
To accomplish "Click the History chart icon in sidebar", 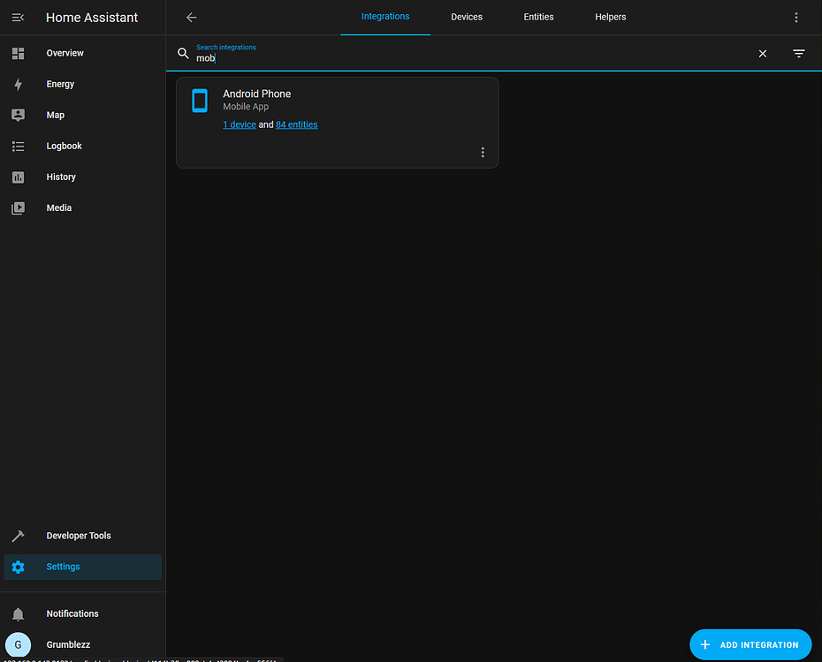I will point(18,177).
